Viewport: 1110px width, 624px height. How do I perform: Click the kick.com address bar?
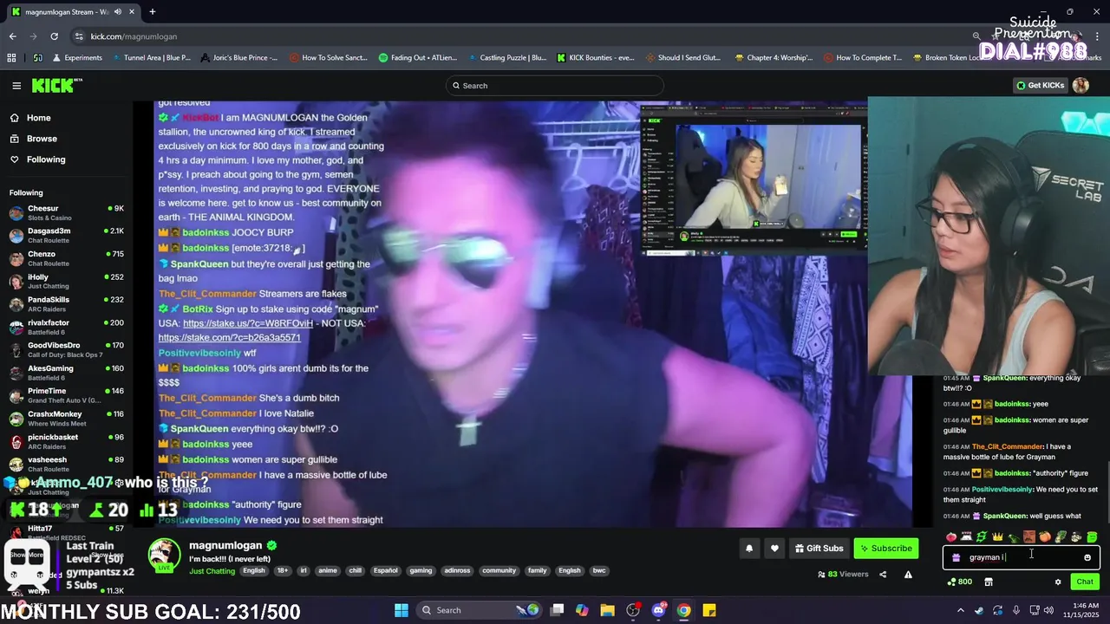[520, 36]
